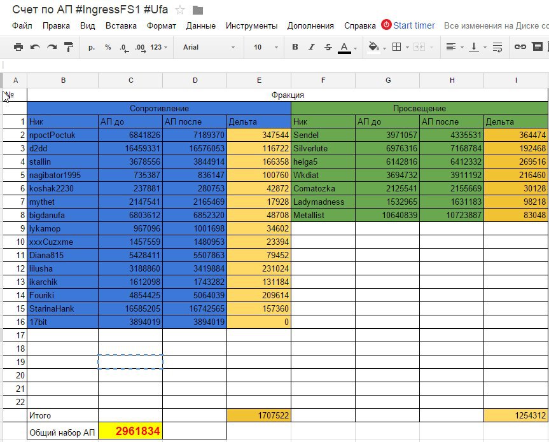The width and height of the screenshot is (549, 442).
Task: Click the text wrapping icon
Action: coord(497,47)
